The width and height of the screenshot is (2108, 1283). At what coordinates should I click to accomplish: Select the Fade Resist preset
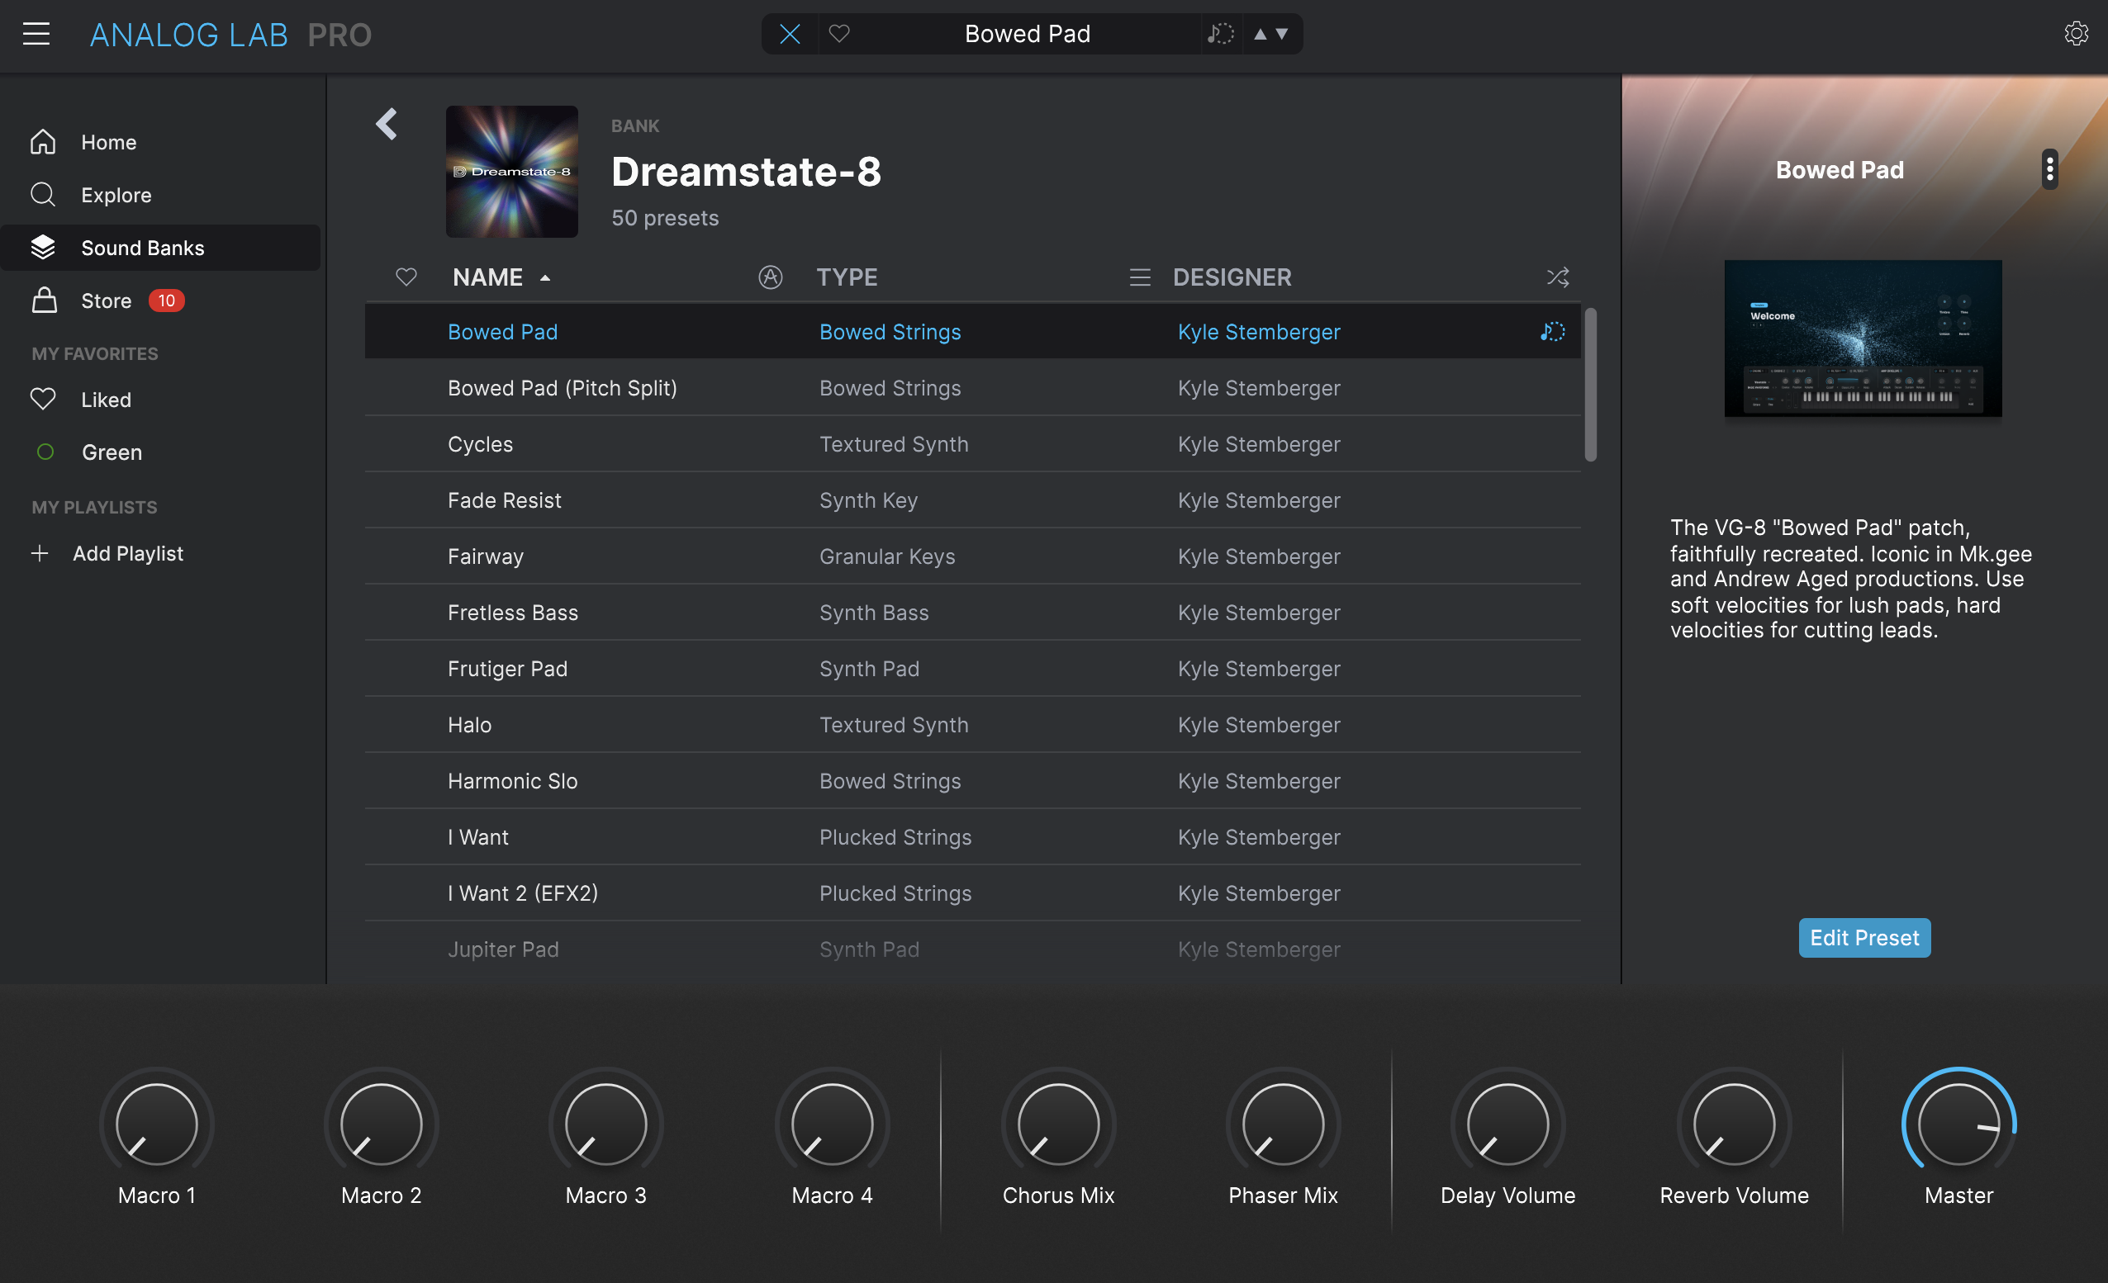point(973,500)
